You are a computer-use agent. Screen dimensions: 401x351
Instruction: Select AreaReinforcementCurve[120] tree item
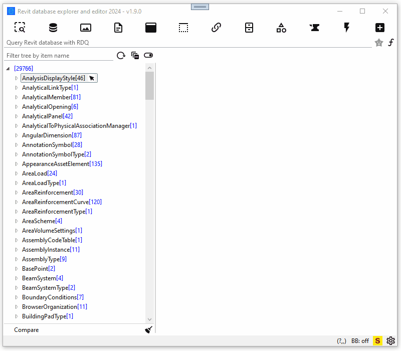pos(62,202)
